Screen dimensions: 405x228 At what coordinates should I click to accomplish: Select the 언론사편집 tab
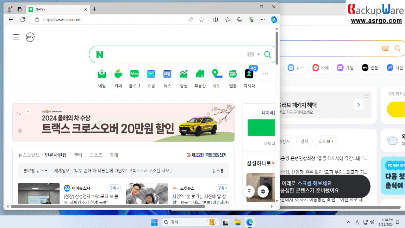click(56, 155)
